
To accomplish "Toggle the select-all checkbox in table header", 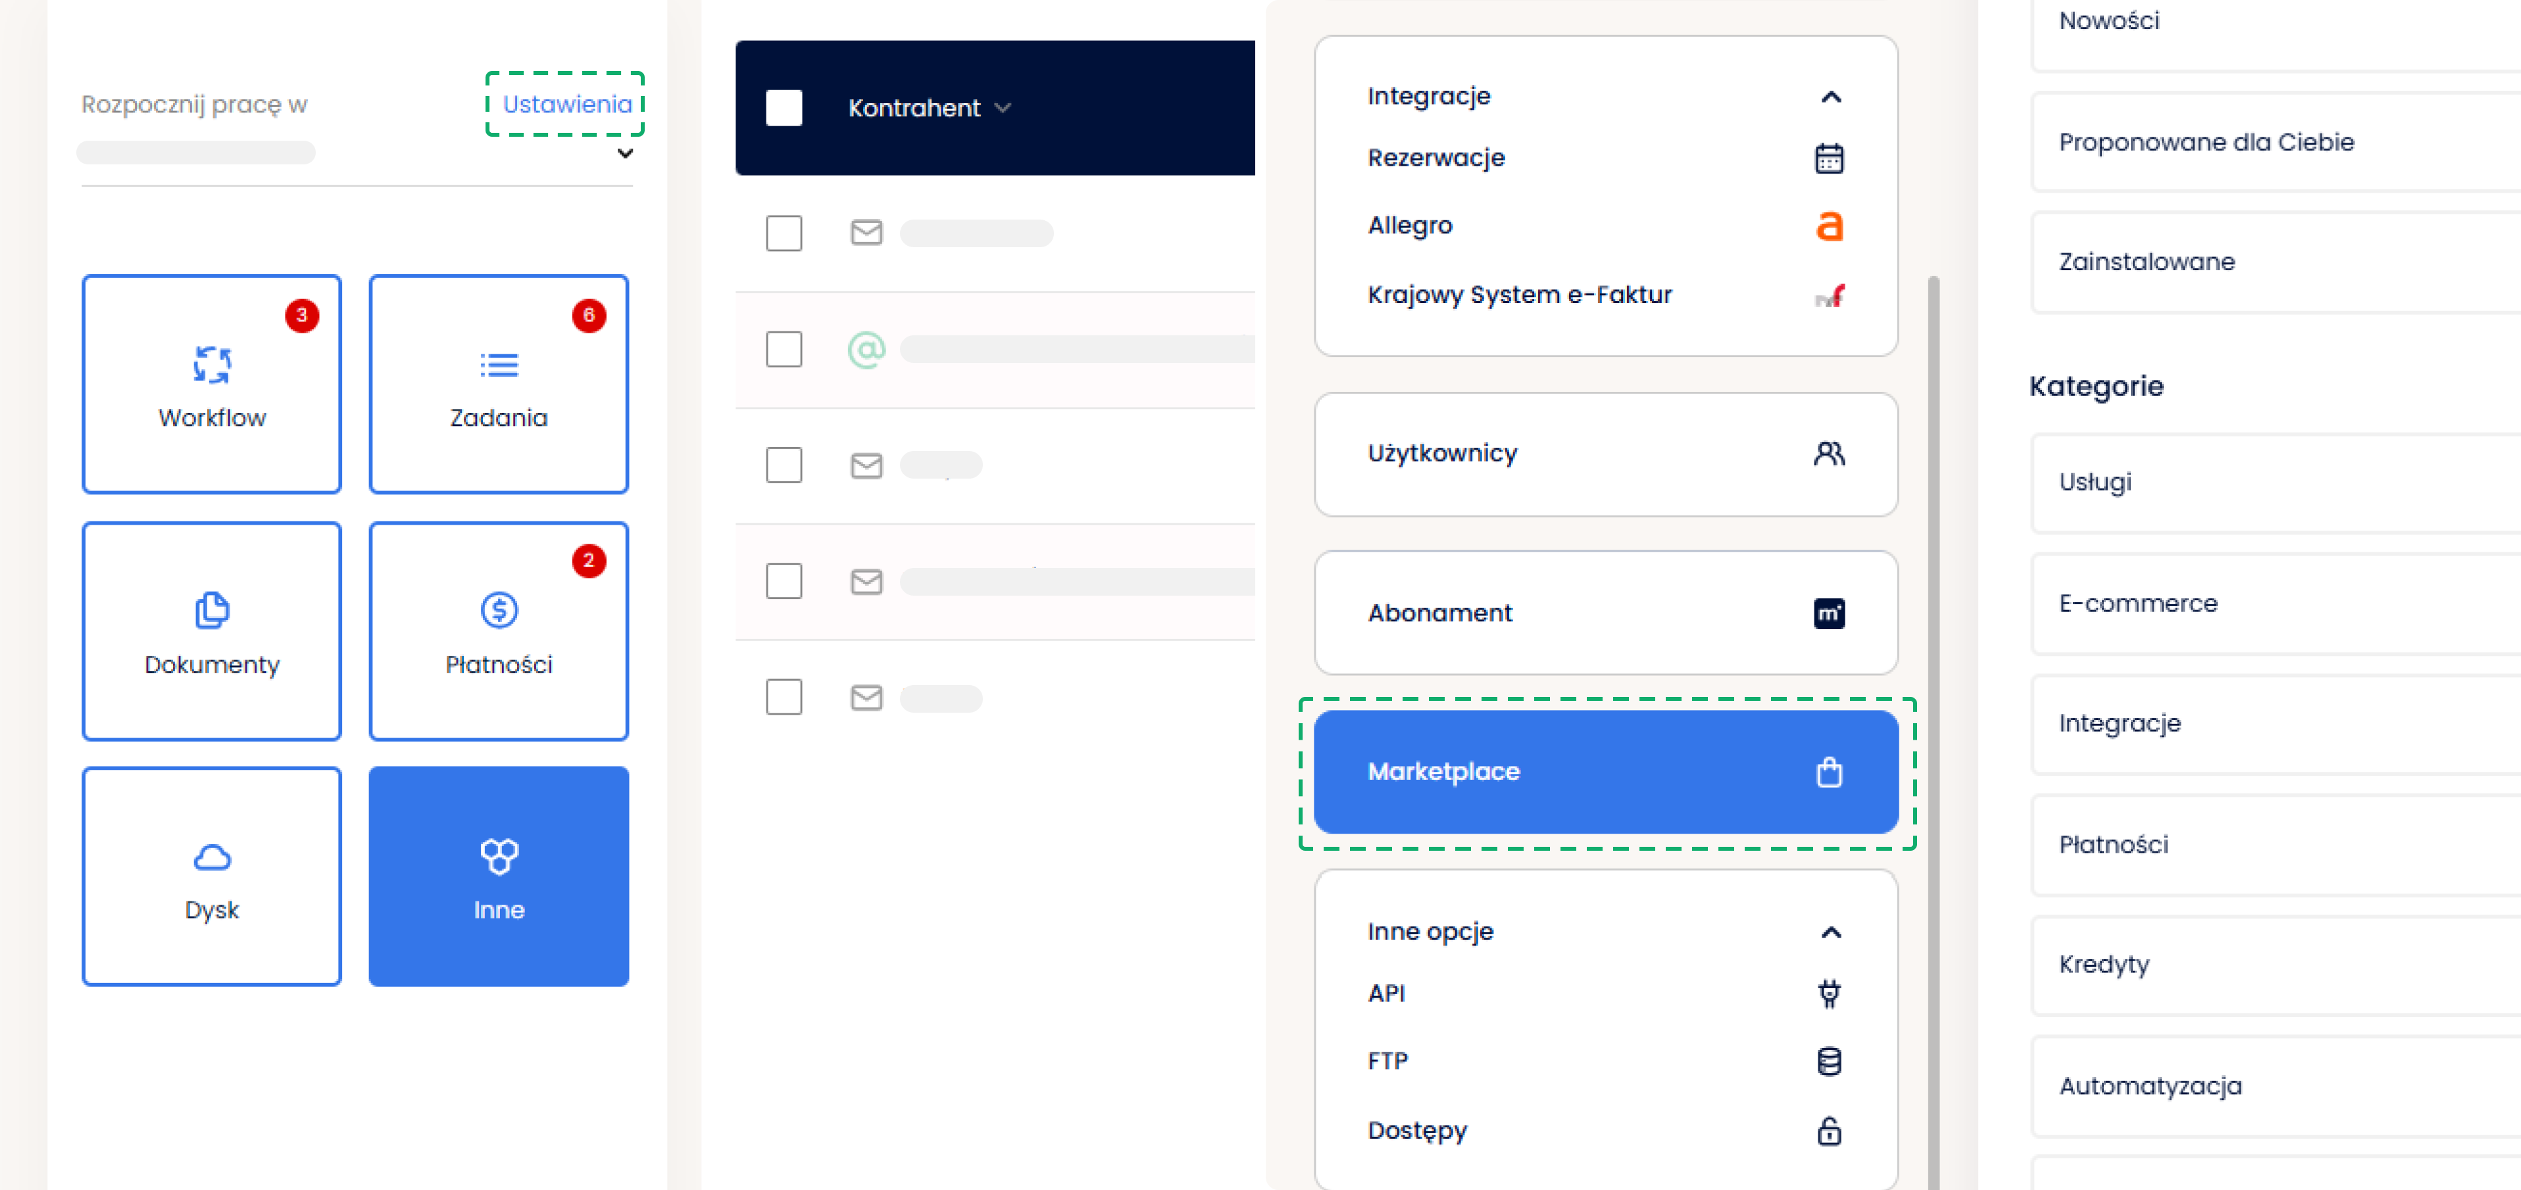I will tap(784, 108).
